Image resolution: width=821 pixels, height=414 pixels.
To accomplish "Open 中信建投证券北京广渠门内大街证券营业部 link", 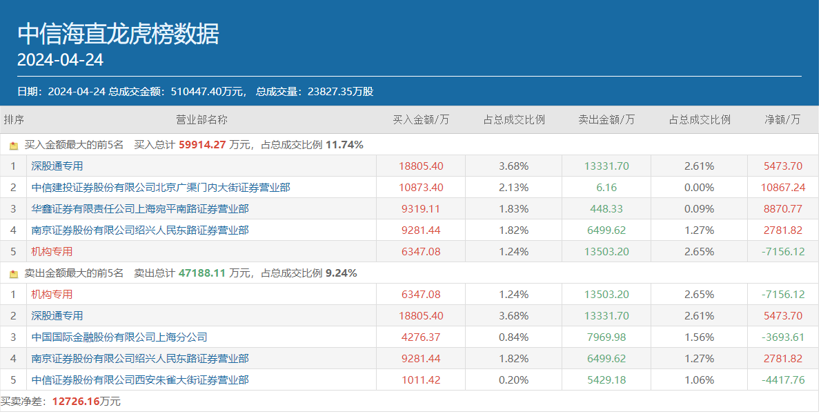I will click(x=161, y=188).
